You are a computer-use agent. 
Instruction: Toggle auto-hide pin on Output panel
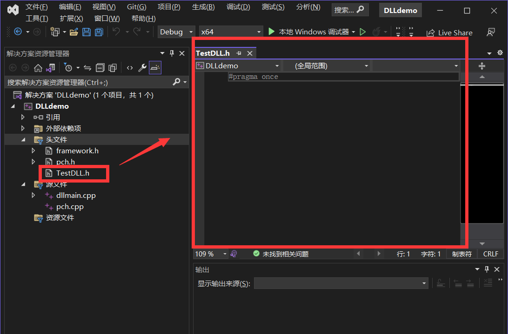(487, 269)
